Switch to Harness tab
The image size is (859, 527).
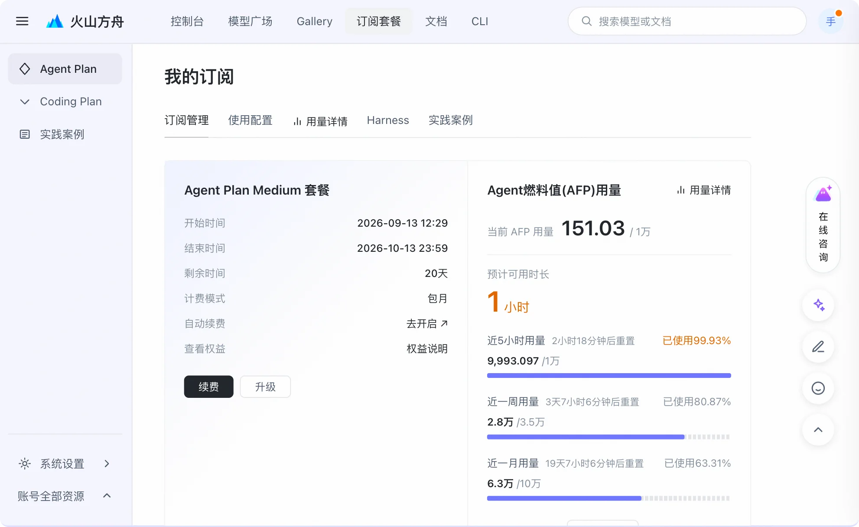(x=388, y=120)
